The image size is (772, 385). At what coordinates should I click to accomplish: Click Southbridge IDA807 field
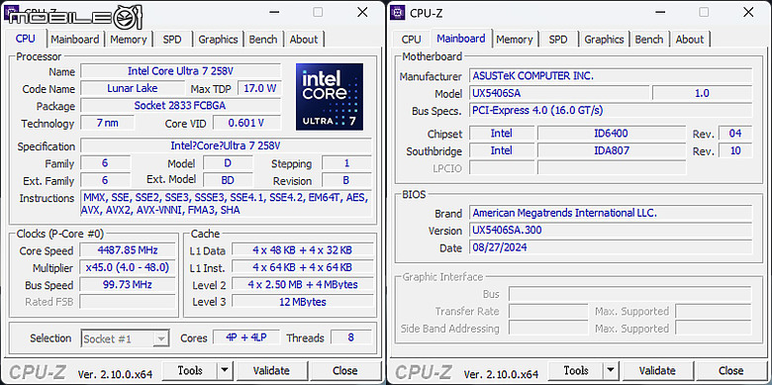(x=611, y=150)
